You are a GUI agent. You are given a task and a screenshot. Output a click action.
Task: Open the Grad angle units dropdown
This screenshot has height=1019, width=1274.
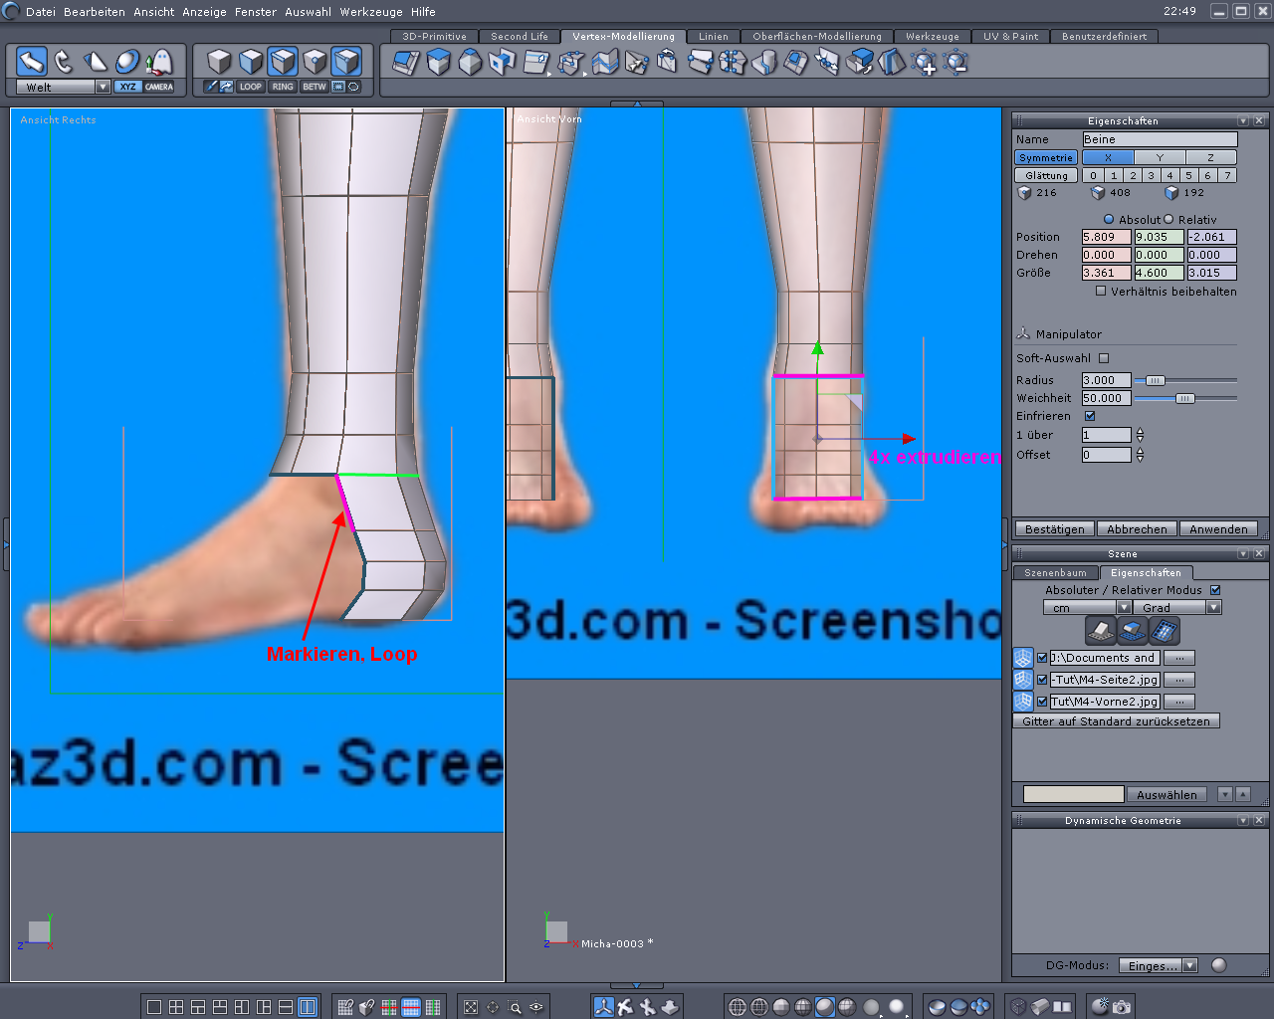pyautogui.click(x=1176, y=607)
